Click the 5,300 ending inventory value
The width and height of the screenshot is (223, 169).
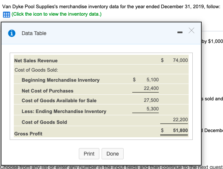coord(153,109)
